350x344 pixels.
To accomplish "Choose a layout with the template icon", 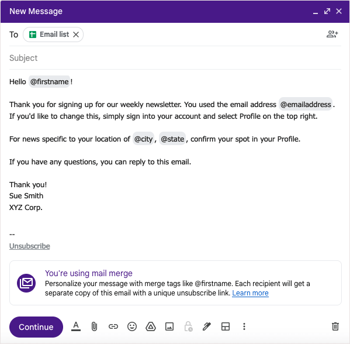I will click(226, 326).
